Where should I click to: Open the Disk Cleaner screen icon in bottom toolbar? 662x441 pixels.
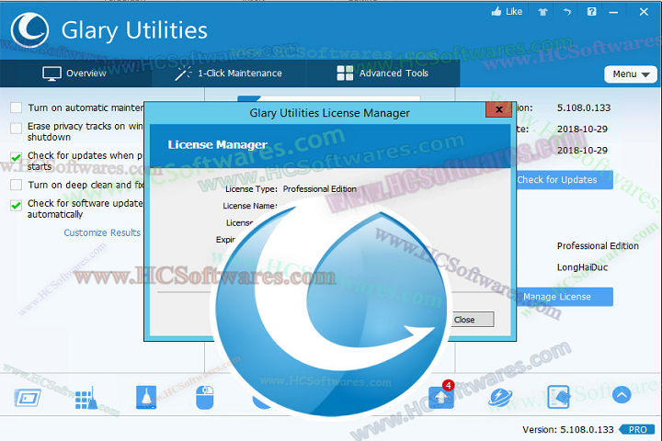[28, 398]
